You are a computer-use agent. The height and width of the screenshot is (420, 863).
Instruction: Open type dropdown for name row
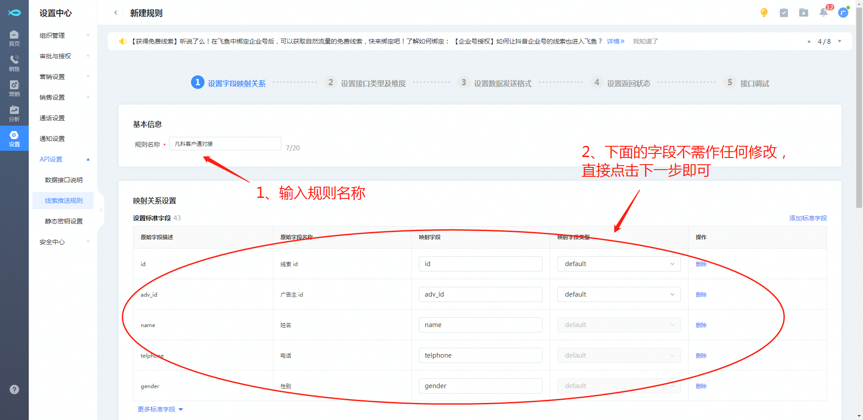pyautogui.click(x=619, y=325)
